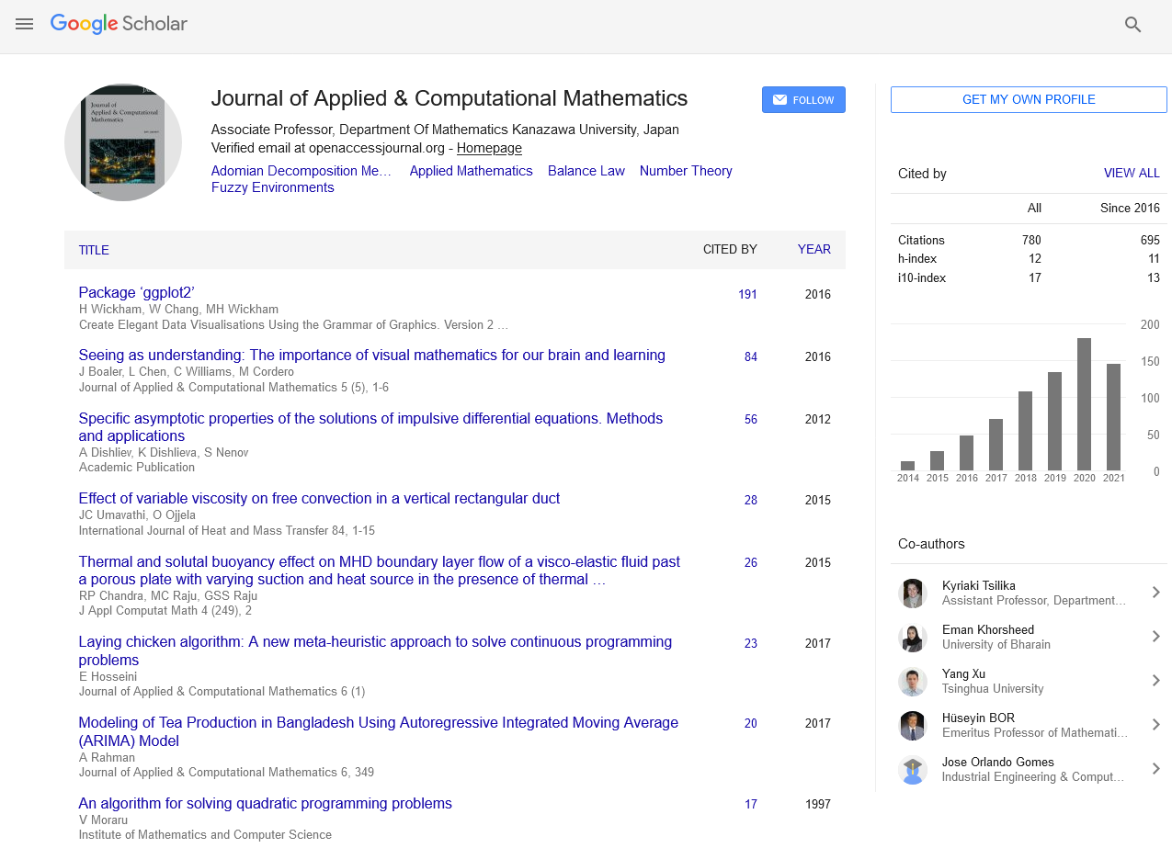Click Eman Khorsheed's avatar photo

pos(913,637)
